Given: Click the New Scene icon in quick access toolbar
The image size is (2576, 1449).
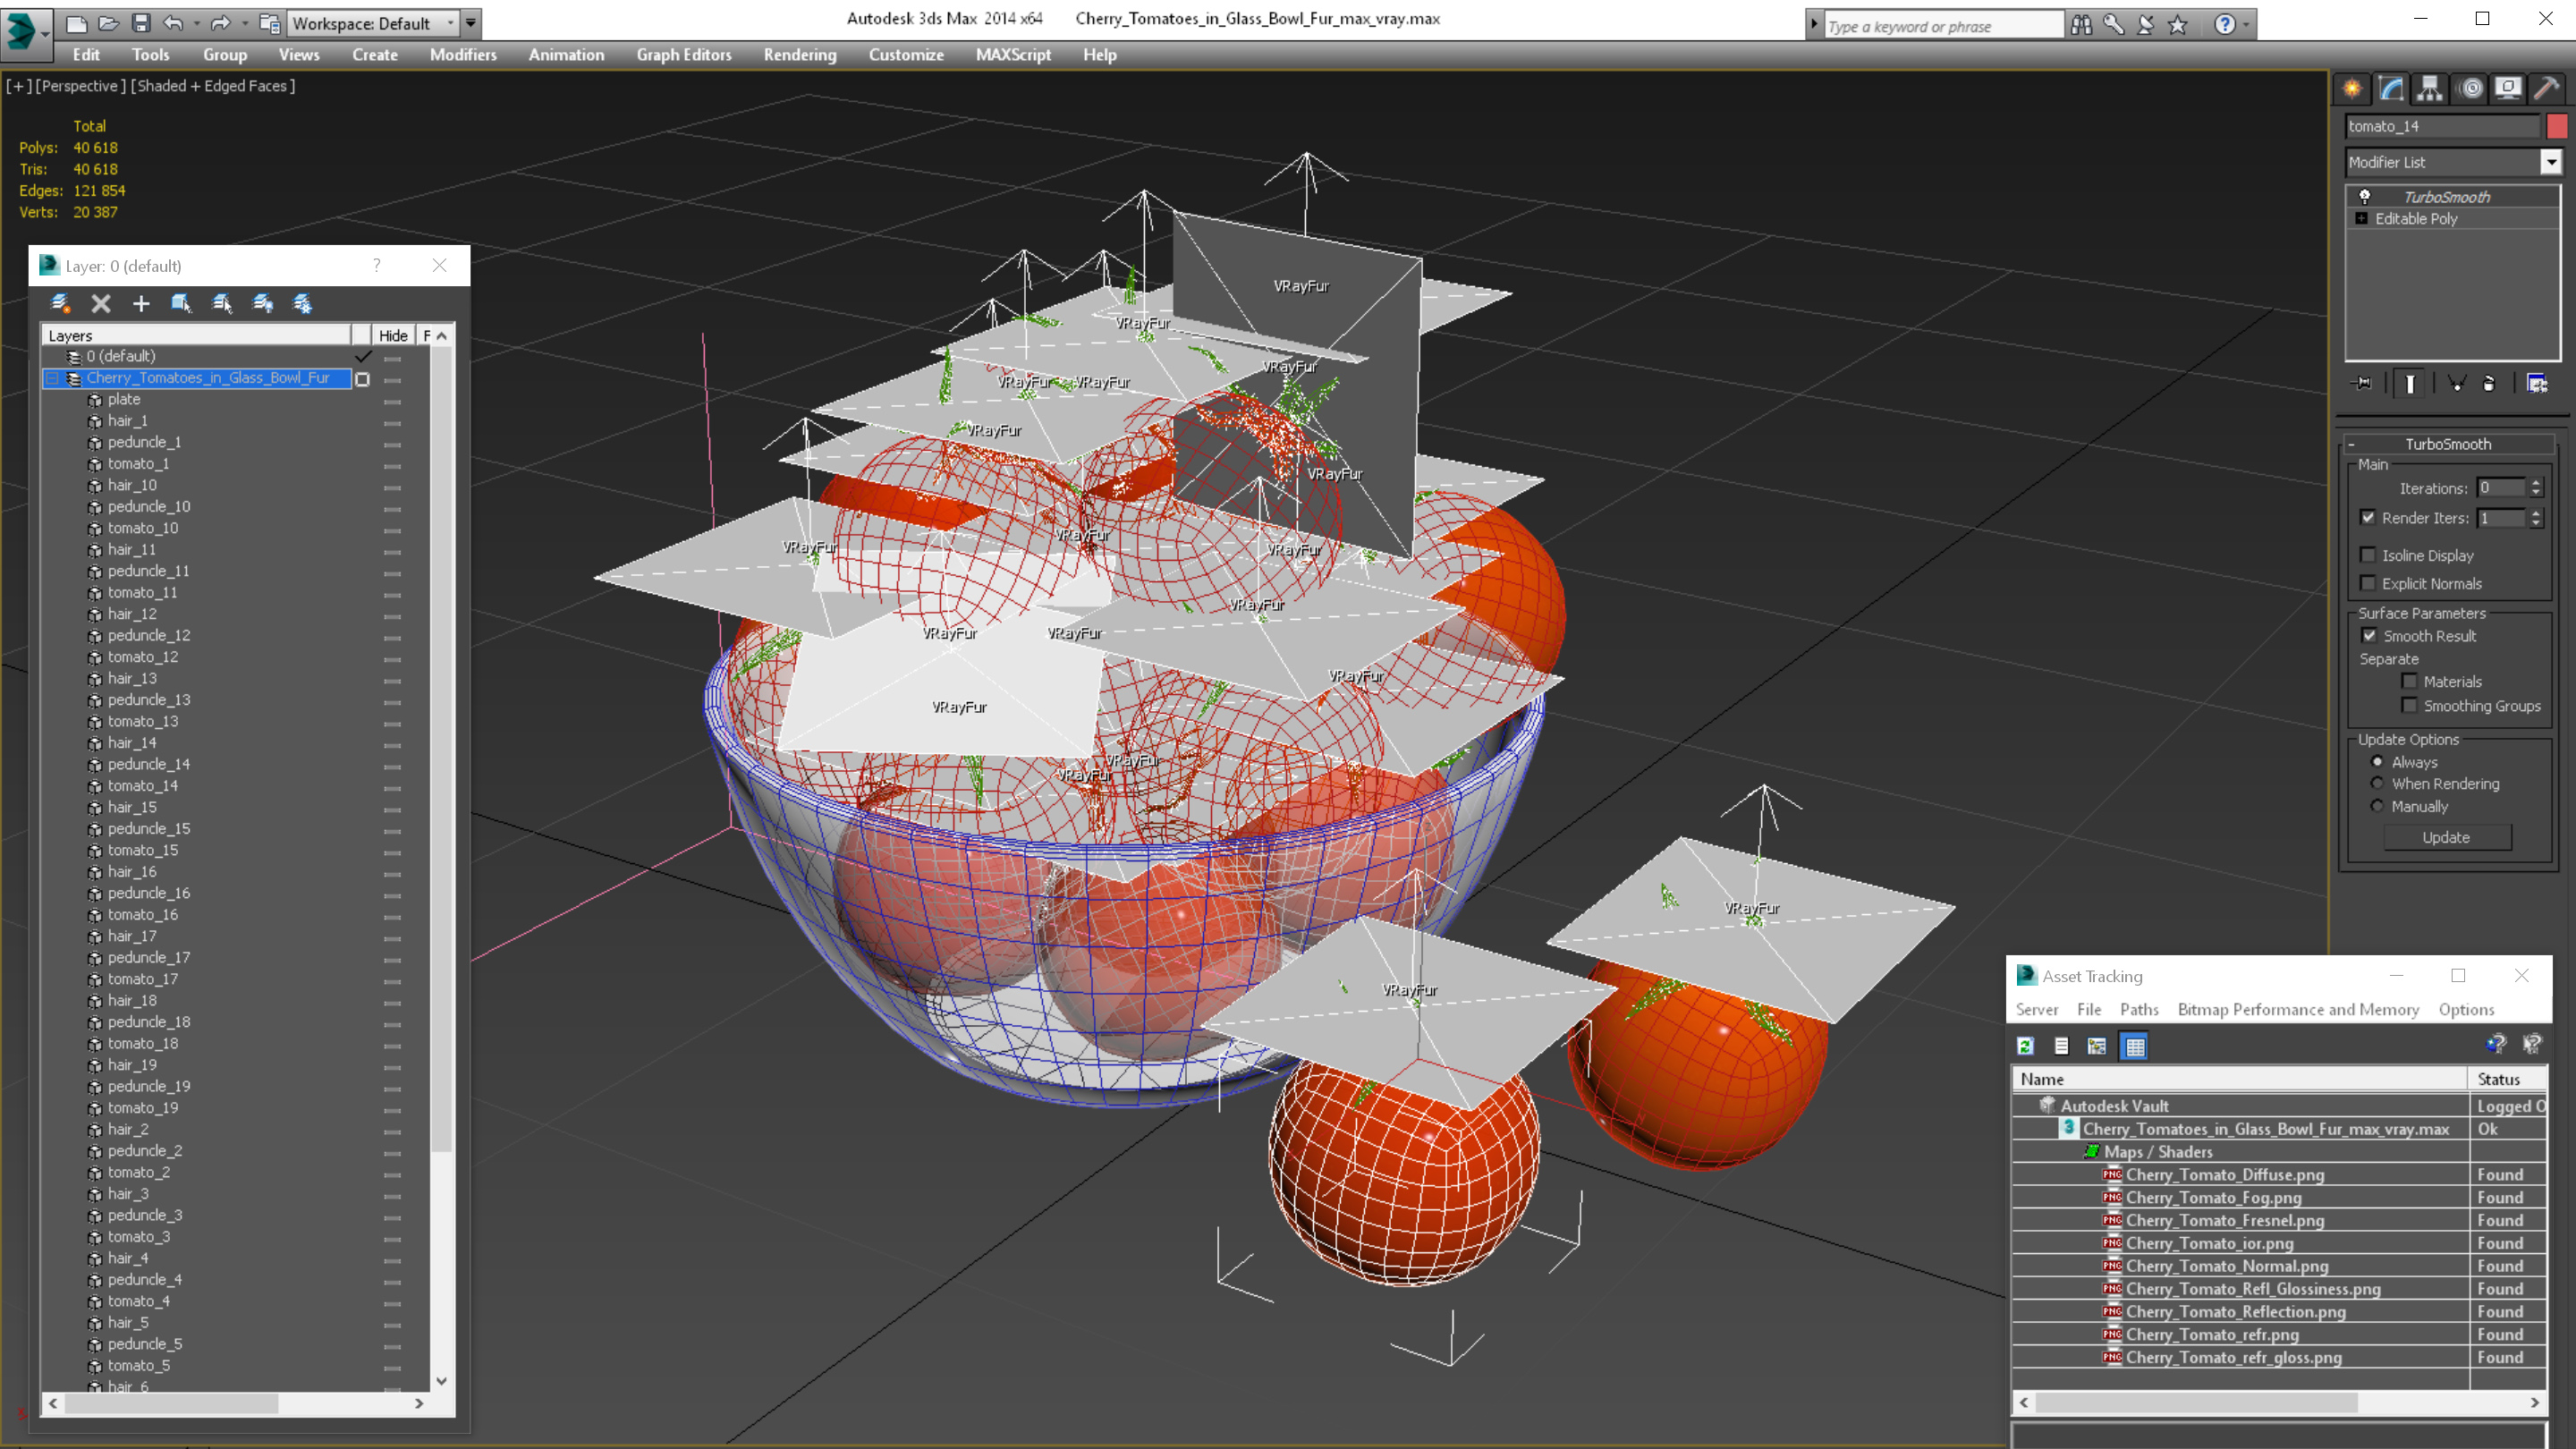Looking at the screenshot, I should click(77, 23).
